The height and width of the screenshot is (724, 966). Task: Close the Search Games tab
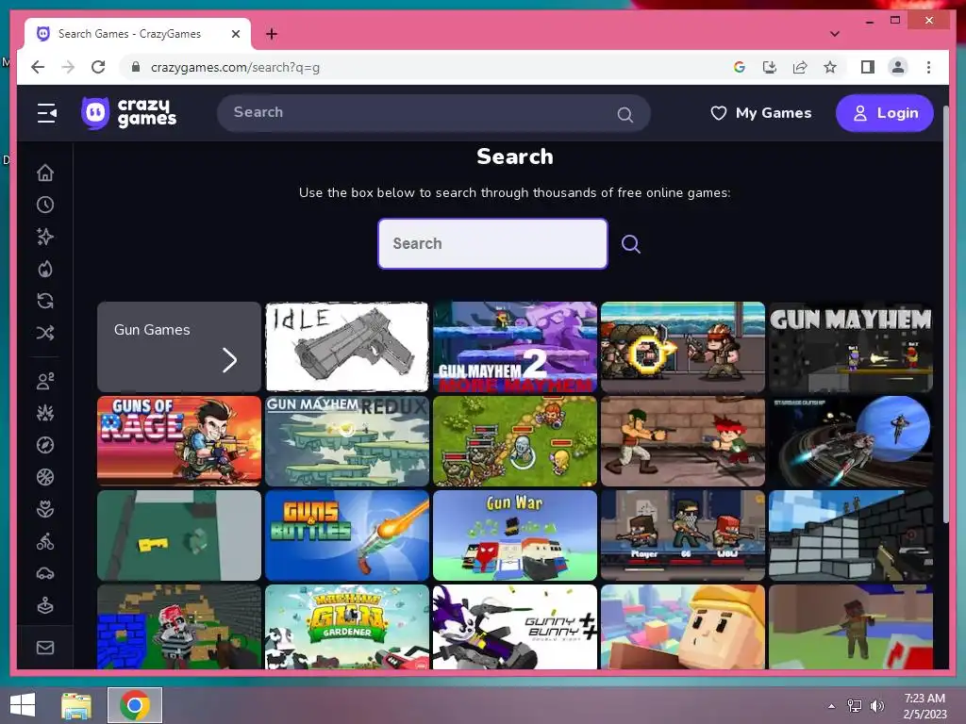coord(235,34)
